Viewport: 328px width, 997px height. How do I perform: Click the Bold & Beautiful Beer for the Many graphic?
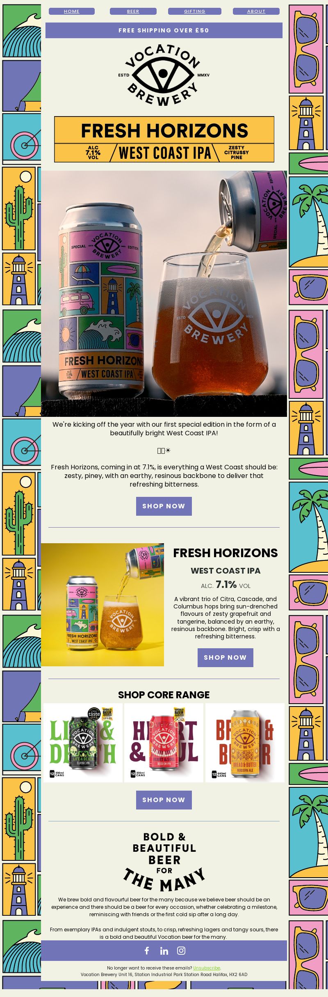164,862
